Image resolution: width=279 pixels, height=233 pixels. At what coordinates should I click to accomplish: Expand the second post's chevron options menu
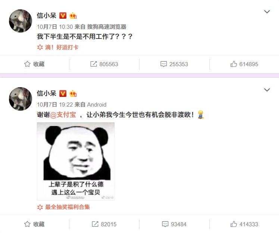[267, 90]
